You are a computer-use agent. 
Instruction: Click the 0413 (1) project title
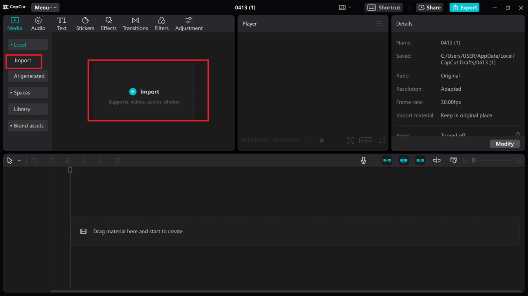click(245, 7)
